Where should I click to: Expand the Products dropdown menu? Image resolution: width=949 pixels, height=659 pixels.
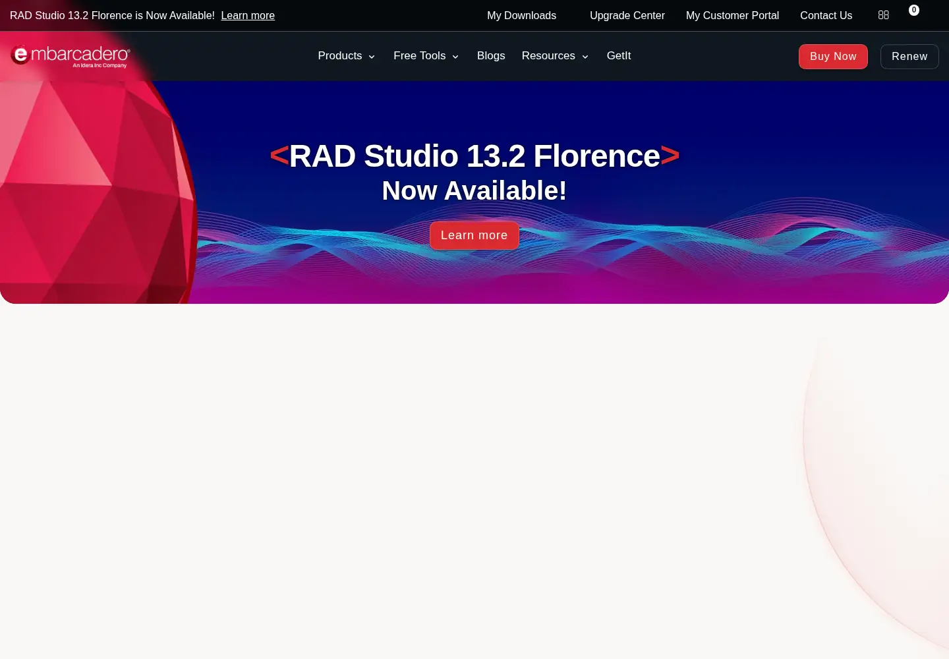click(347, 56)
